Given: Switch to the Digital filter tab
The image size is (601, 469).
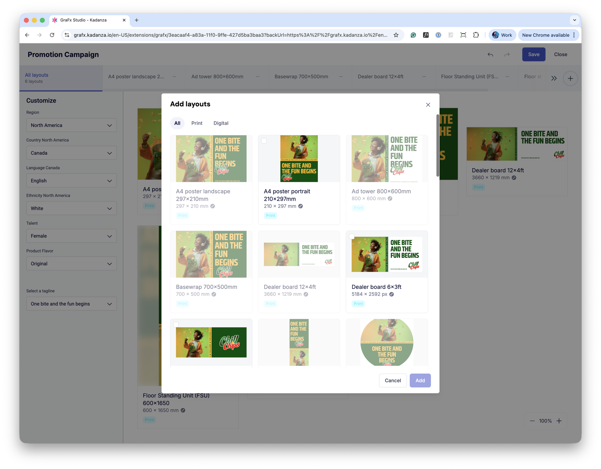Looking at the screenshot, I should 221,123.
